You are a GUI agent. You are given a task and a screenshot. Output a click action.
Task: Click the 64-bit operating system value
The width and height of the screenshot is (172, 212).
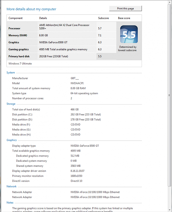(x=84, y=93)
